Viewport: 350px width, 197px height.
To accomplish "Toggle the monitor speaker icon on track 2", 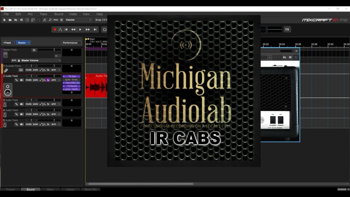I will click(x=22, y=80).
